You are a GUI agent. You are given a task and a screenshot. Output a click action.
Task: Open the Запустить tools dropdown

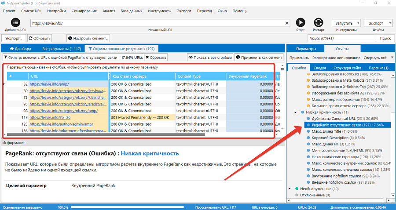point(346,23)
